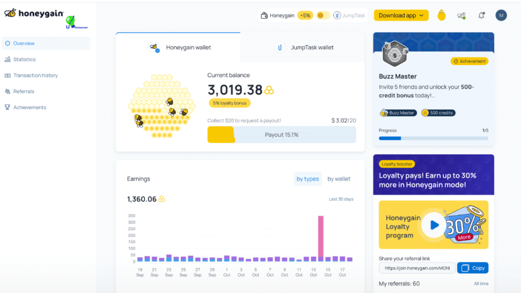Click the Buzz Master hexagon badge icon
This screenshot has width=521, height=293.
tap(395, 53)
